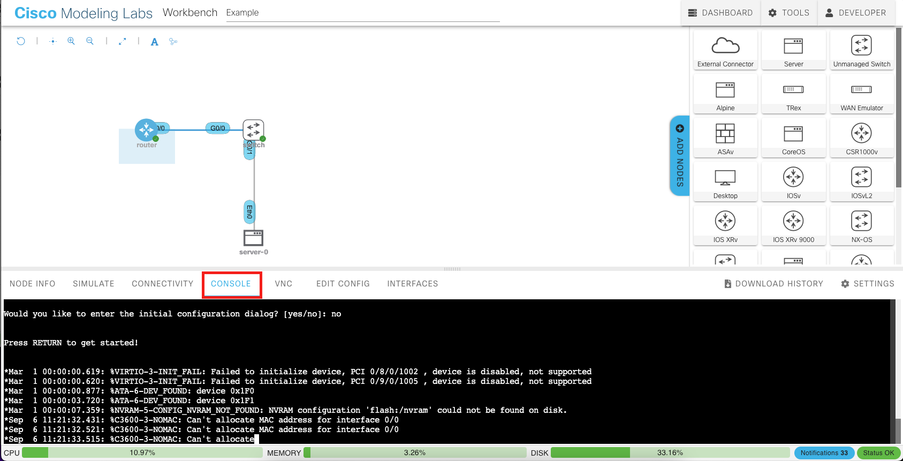Open the VNC tab
Viewport: 903px width, 461px height.
[284, 284]
